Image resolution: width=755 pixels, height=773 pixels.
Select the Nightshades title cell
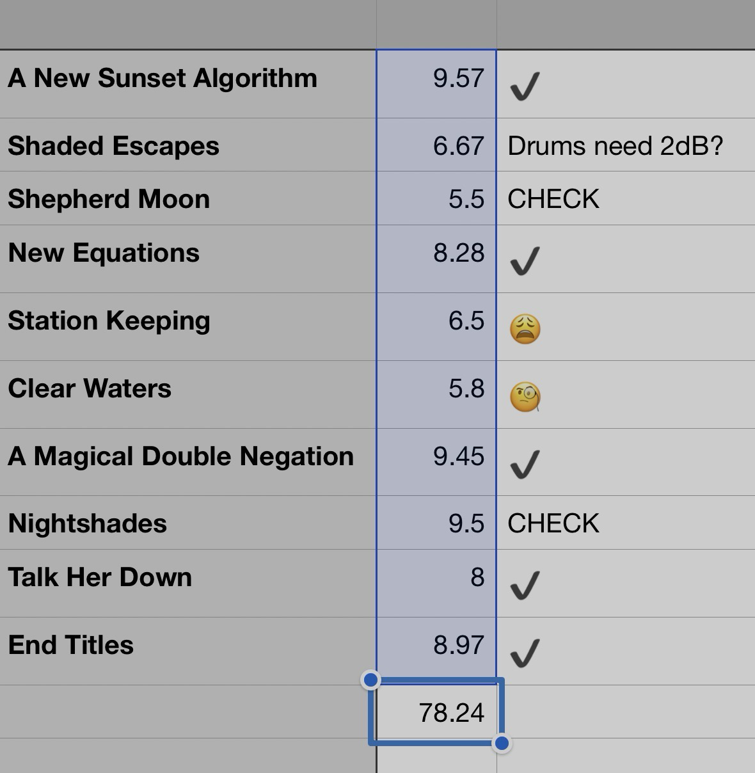88,523
